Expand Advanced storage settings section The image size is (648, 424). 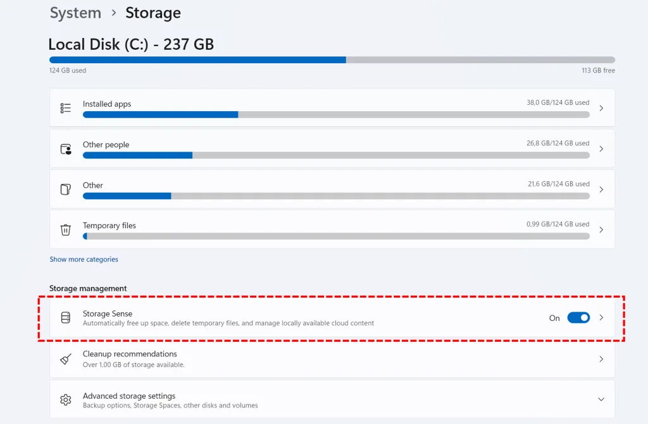click(601, 399)
